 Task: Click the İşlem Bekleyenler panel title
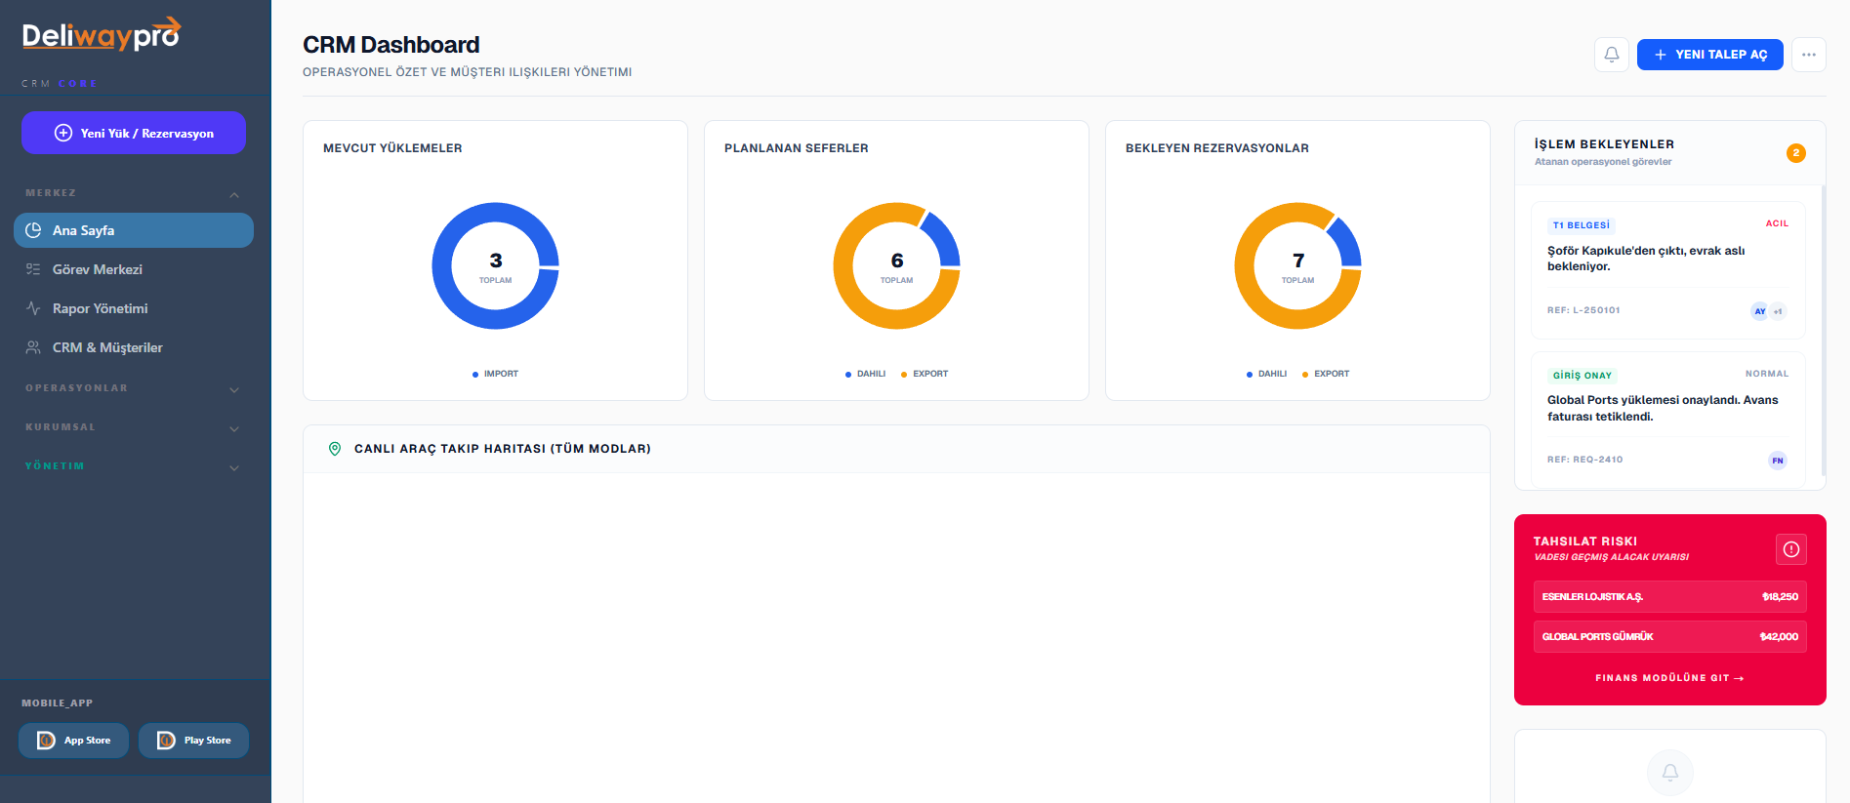pyautogui.click(x=1604, y=144)
